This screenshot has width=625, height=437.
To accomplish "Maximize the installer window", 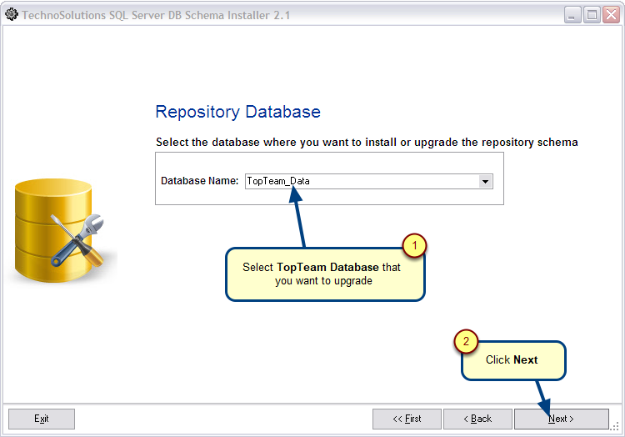I will click(x=592, y=15).
